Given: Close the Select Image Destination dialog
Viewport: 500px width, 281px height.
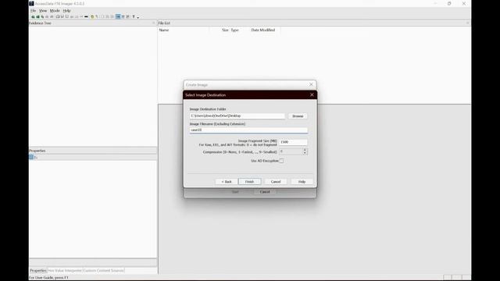Looking at the screenshot, I should (x=312, y=95).
